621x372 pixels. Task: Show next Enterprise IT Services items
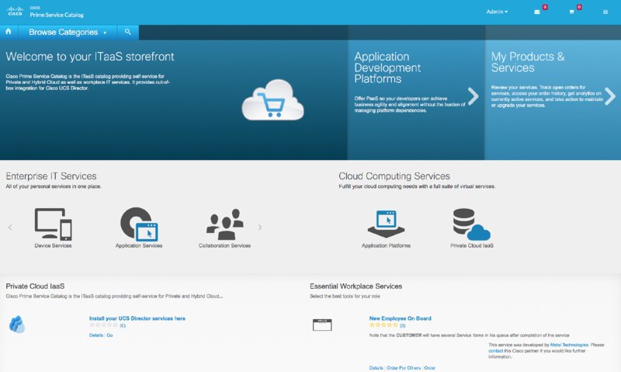[x=260, y=227]
